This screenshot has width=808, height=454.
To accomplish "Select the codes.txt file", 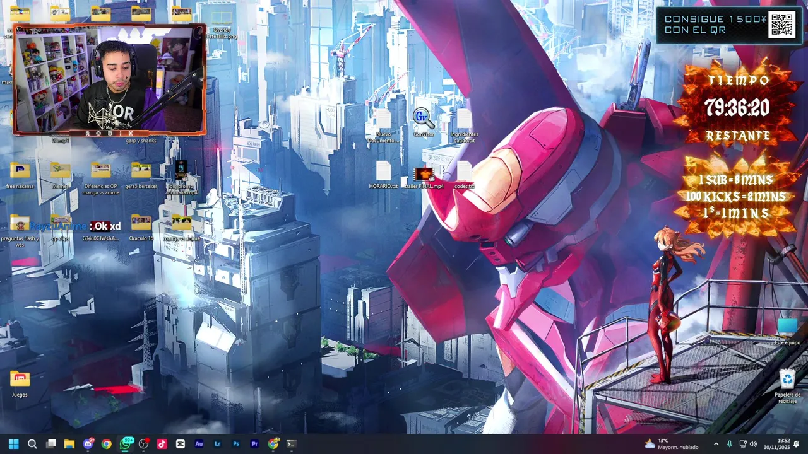I will click(x=464, y=175).
